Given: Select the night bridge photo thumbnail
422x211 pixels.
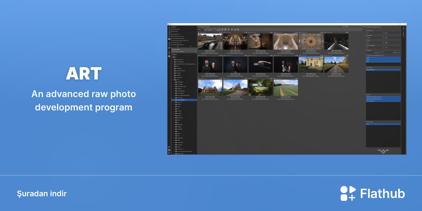Looking at the screenshot, I should (x=336, y=41).
